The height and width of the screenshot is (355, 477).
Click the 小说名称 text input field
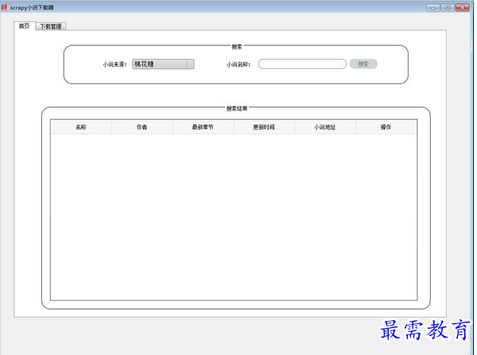click(x=302, y=64)
